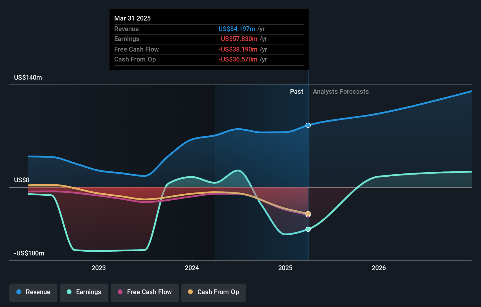Click the Analysts Forecasts label

[x=341, y=91]
